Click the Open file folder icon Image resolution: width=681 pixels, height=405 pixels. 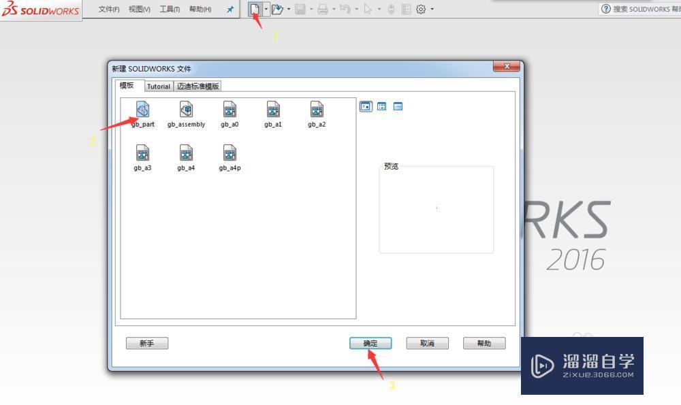click(x=277, y=9)
